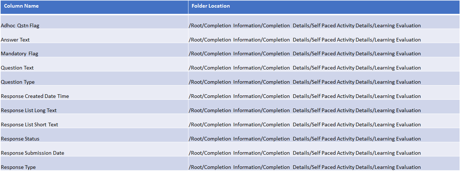Select the Response Created Date Time cell

coord(35,96)
